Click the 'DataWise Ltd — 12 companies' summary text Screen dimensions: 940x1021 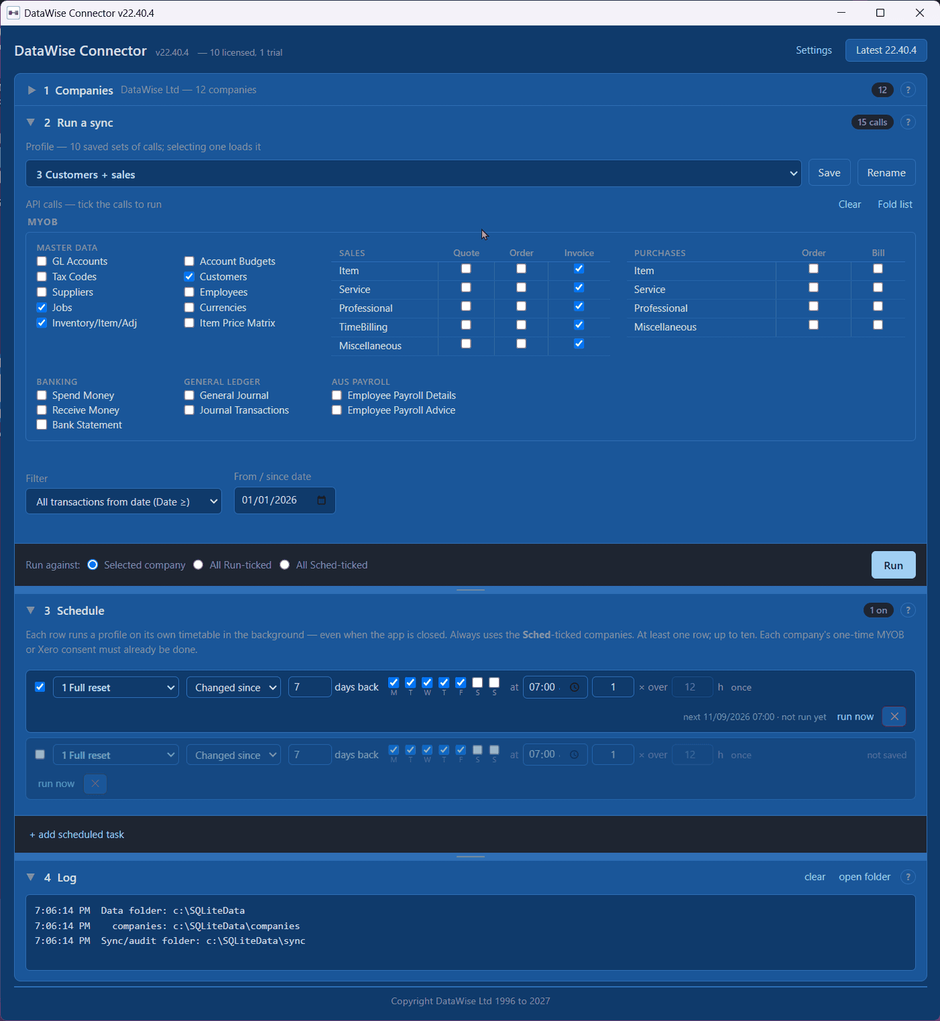[x=189, y=90]
